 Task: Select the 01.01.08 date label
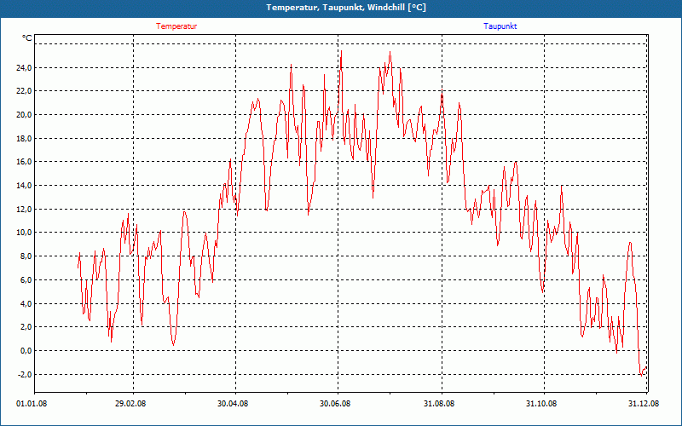[32, 404]
